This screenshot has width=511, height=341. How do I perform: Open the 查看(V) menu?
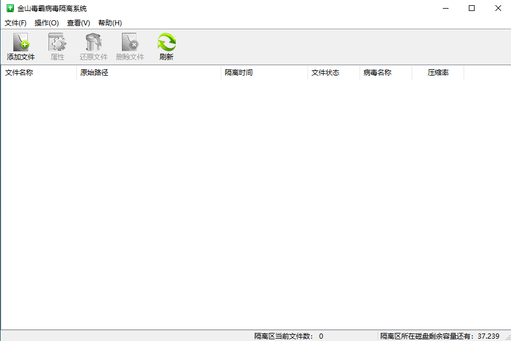(x=78, y=23)
